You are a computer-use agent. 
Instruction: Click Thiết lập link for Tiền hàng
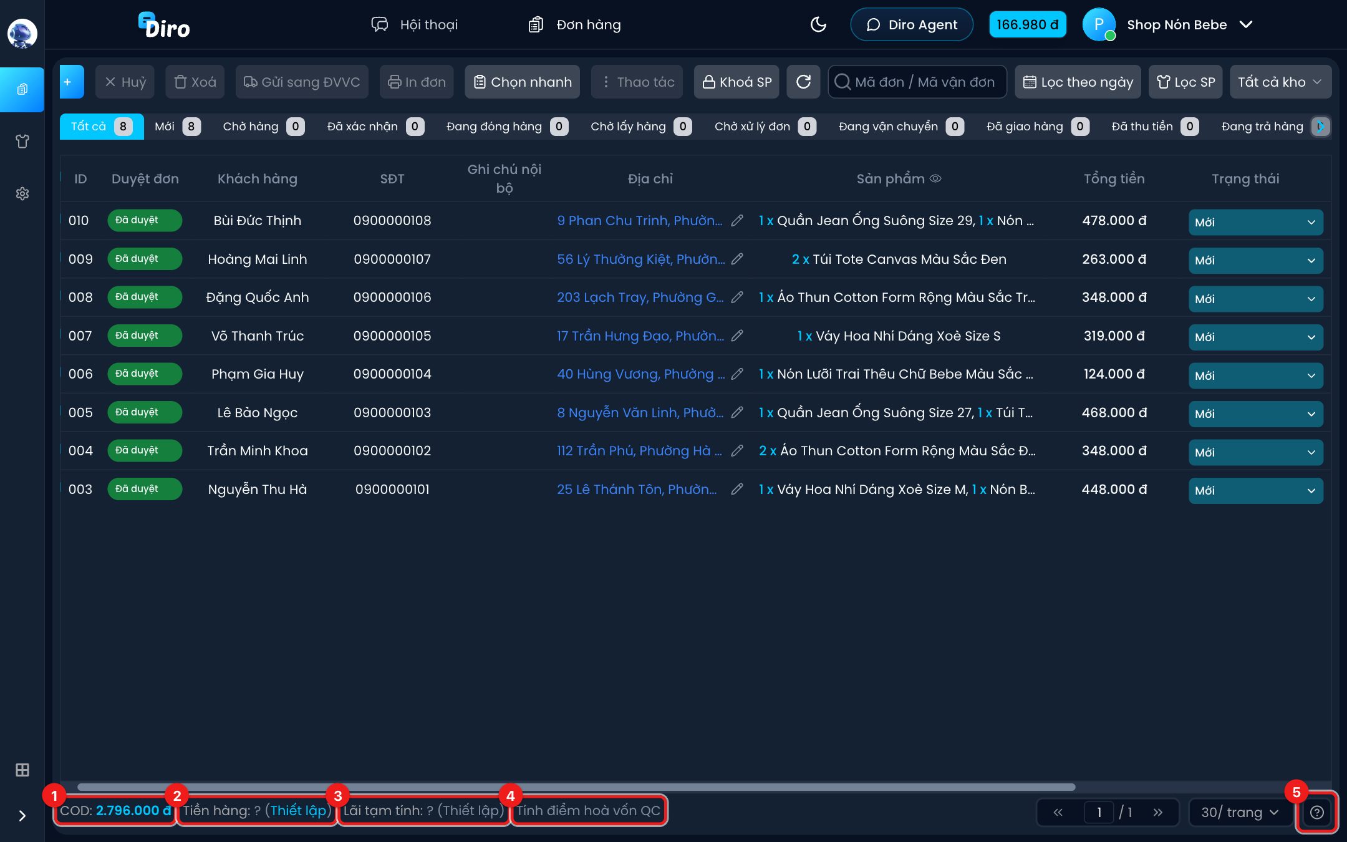pyautogui.click(x=299, y=810)
